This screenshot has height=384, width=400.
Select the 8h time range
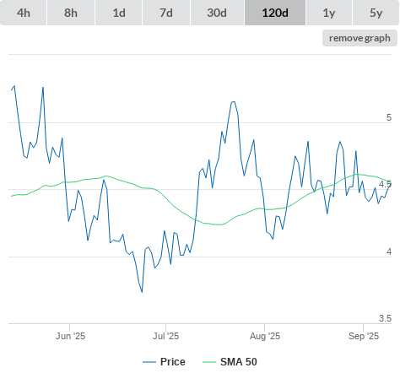(71, 13)
